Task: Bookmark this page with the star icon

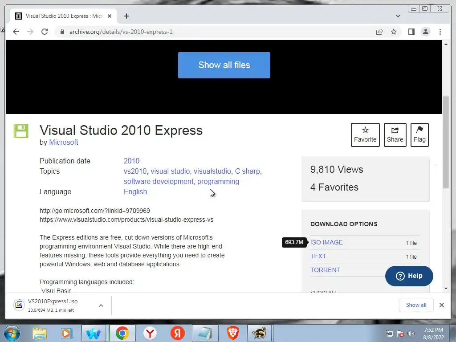Action: [394, 32]
